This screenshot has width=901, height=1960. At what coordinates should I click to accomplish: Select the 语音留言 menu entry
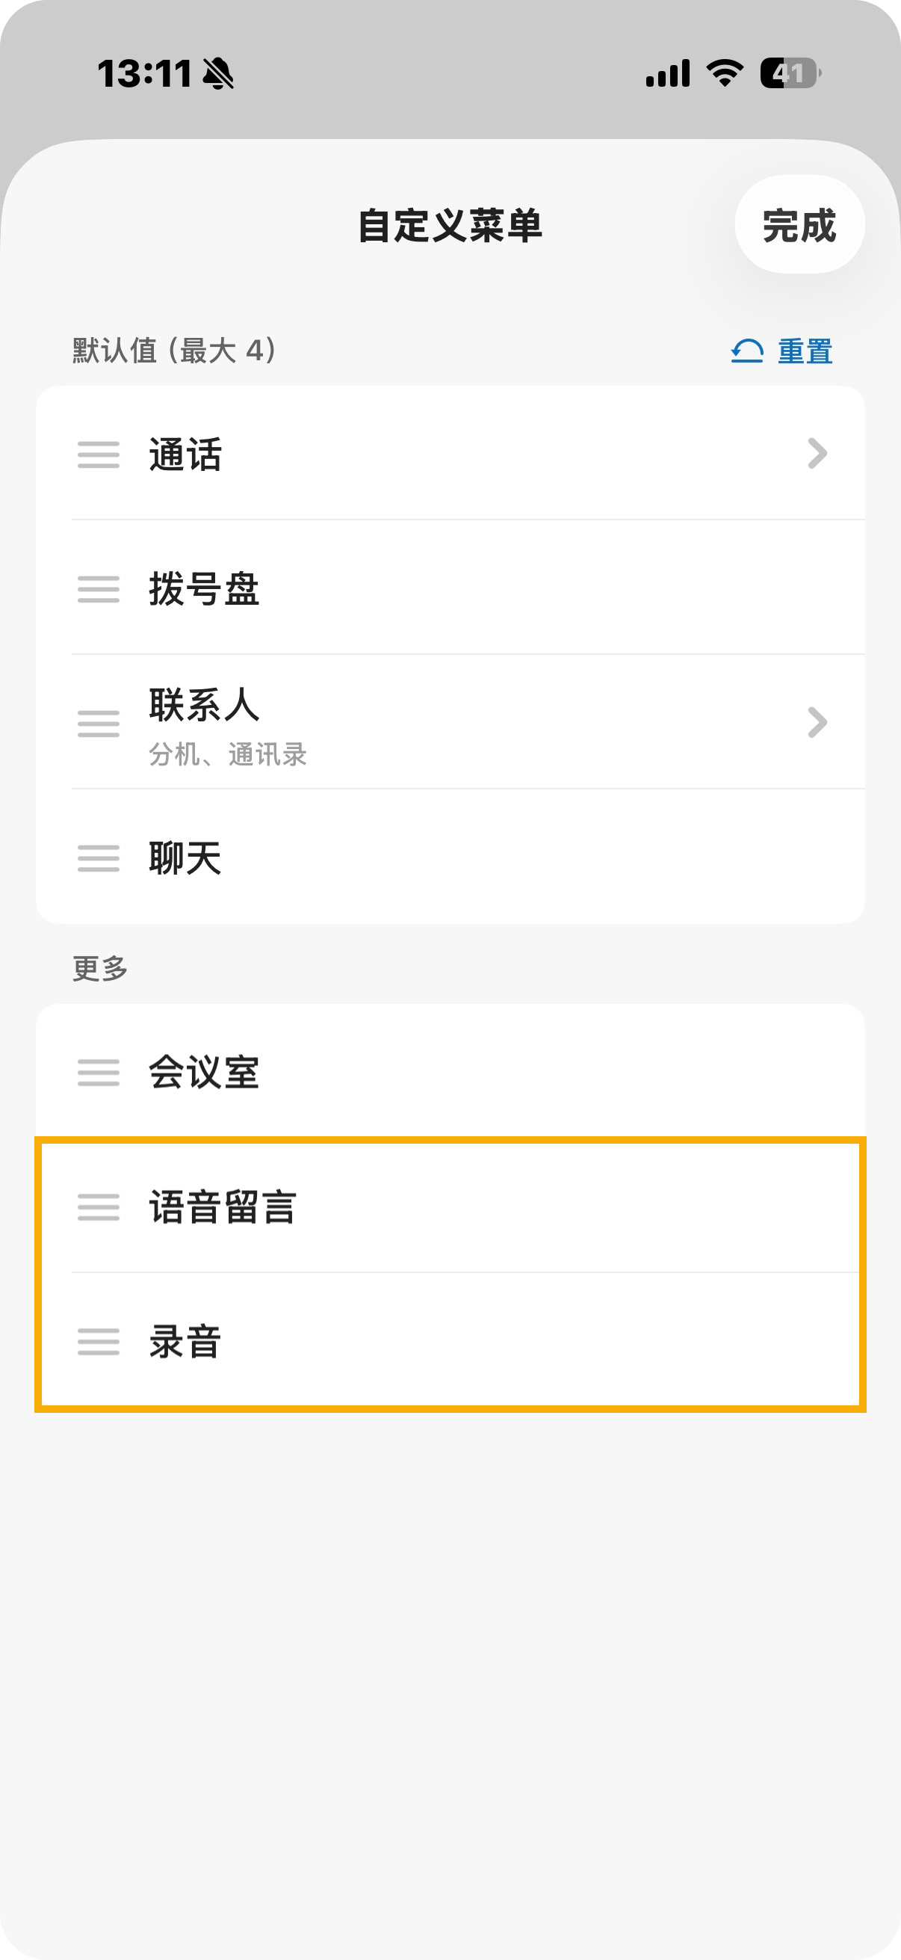[x=450, y=1206]
